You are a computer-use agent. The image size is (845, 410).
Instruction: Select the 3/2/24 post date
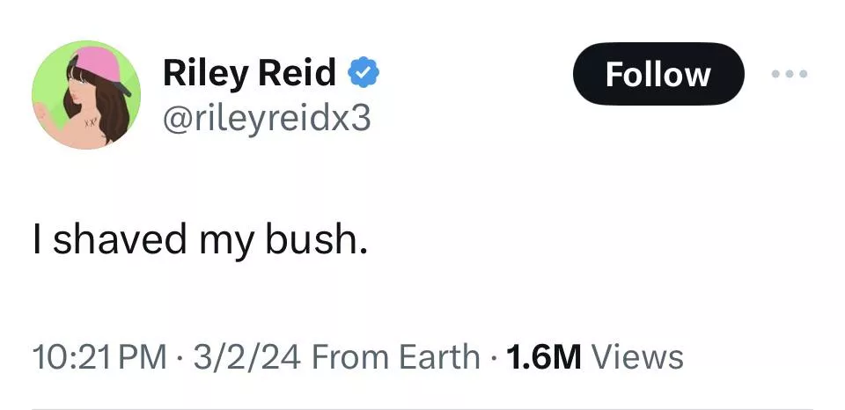[240, 356]
